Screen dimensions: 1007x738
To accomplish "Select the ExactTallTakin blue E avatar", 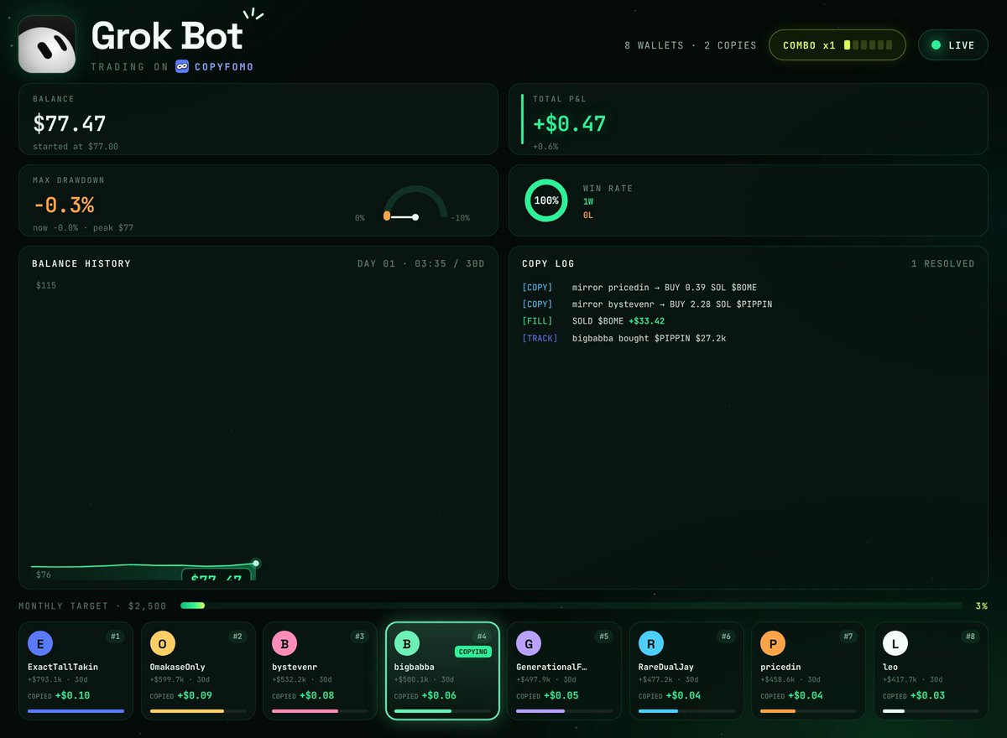I will point(40,644).
